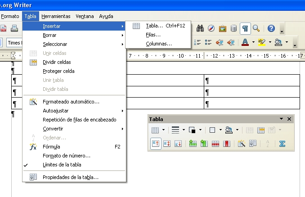Screen dimensions: 305x197
Task: Click the delete column icon in Tabla toolbar
Action: pos(226,144)
